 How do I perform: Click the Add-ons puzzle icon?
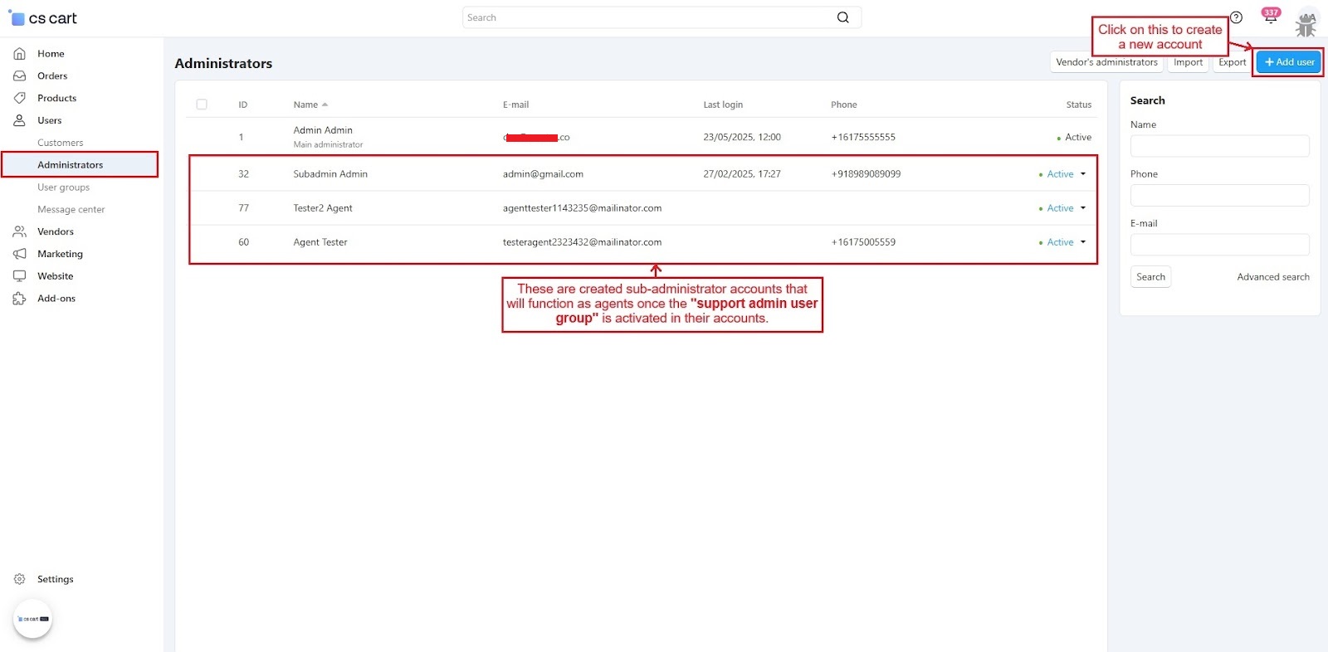click(x=19, y=299)
